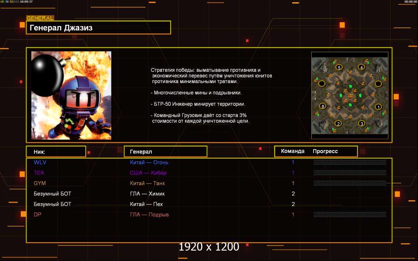418x261 pixels.
Task: Click the loading progress bar for GYM
Action: click(x=350, y=183)
